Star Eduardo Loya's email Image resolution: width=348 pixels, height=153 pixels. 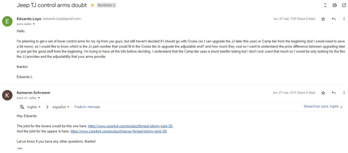tap(323, 19)
